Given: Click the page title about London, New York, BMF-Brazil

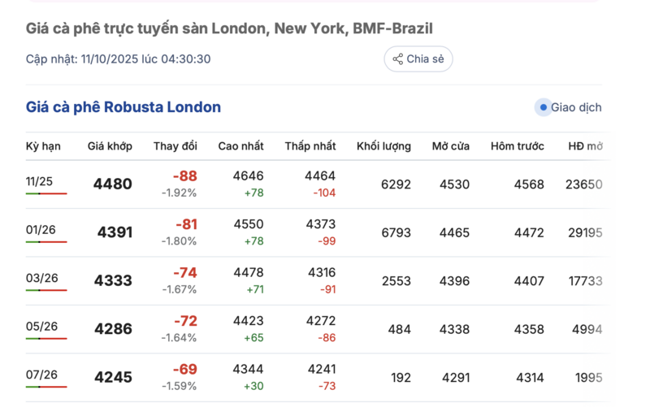Looking at the screenshot, I should coord(229,28).
